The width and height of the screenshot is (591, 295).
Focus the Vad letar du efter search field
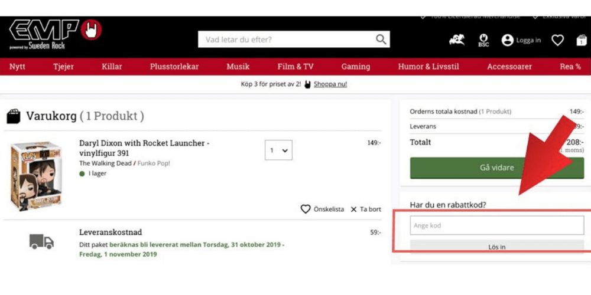click(x=288, y=39)
